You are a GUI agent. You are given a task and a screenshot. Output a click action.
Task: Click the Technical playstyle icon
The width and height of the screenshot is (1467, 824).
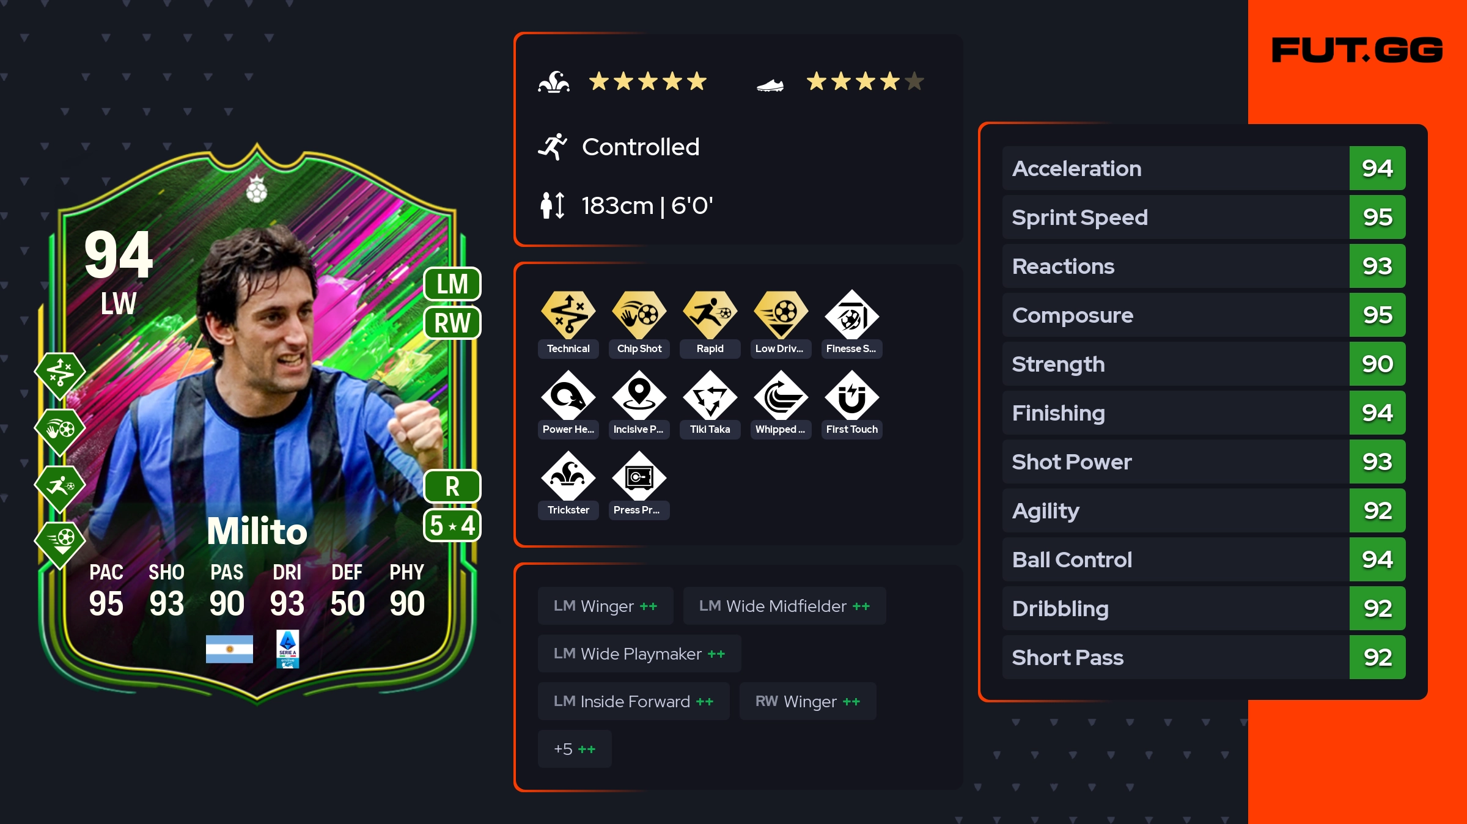tap(568, 315)
